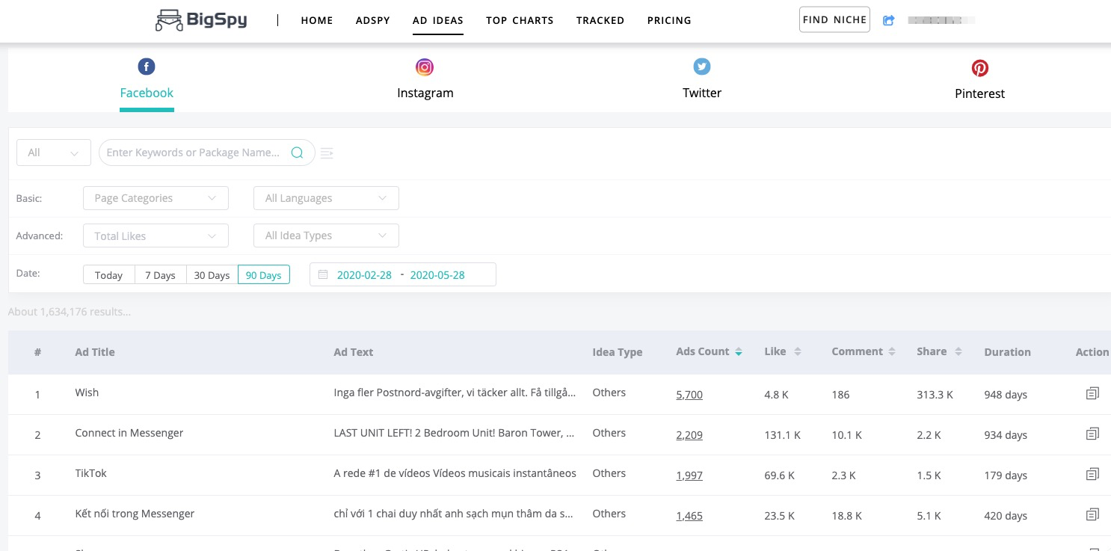Click the copy action icon for Wish row
The image size is (1111, 551).
(1092, 393)
